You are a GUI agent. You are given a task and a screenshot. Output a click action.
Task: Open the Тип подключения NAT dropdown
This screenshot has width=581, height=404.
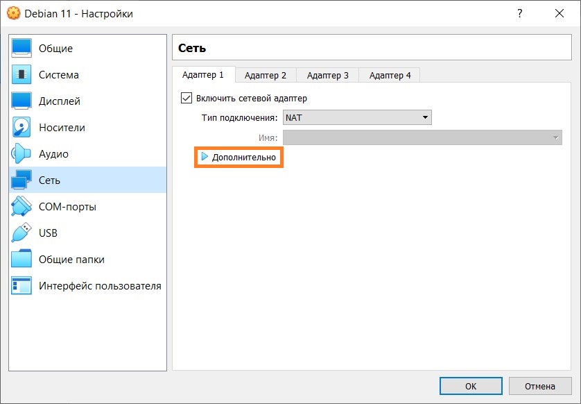(x=357, y=118)
